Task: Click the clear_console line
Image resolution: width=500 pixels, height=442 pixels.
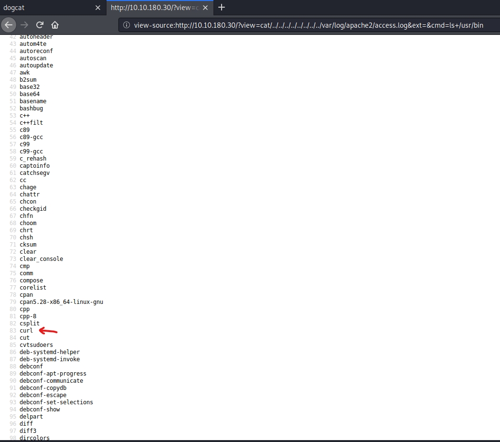Action: [41, 259]
